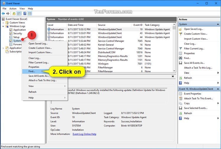Click the Application log icon in tree
The width and height of the screenshot is (221, 149).
(x=11, y=30)
